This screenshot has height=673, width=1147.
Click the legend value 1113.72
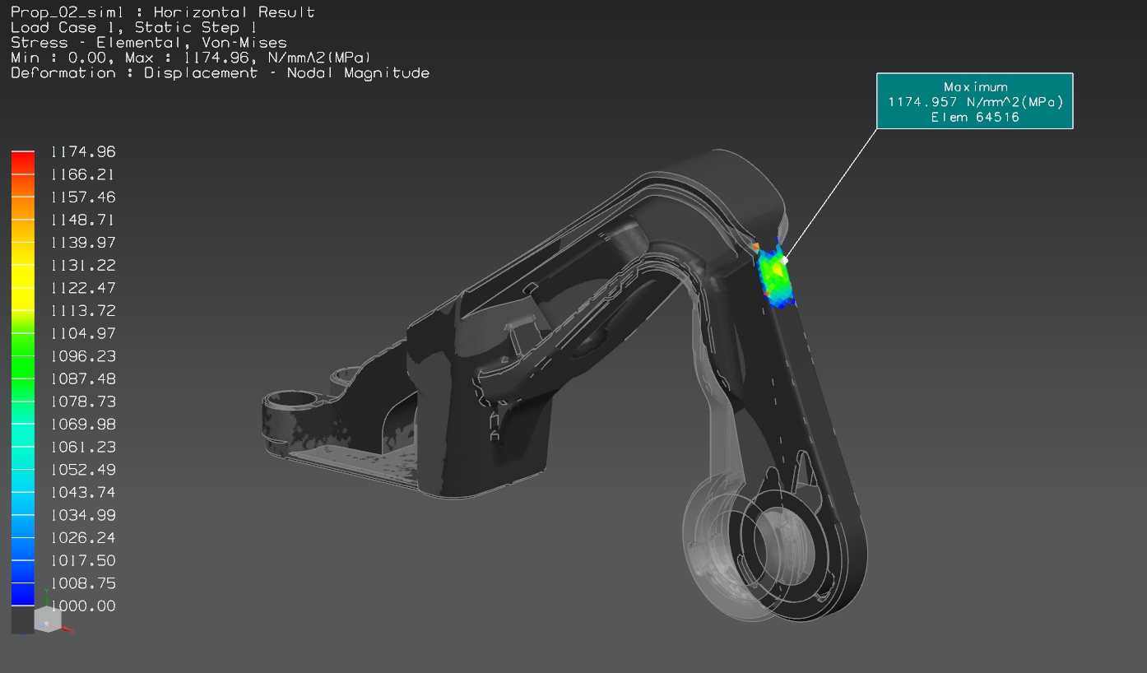[83, 310]
